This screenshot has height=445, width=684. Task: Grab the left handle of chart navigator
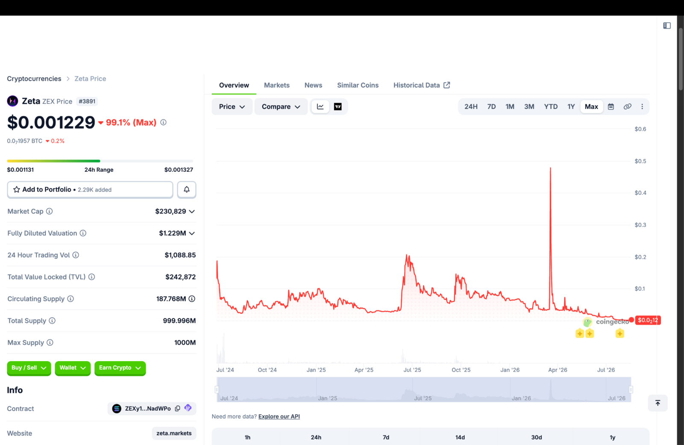click(x=217, y=389)
